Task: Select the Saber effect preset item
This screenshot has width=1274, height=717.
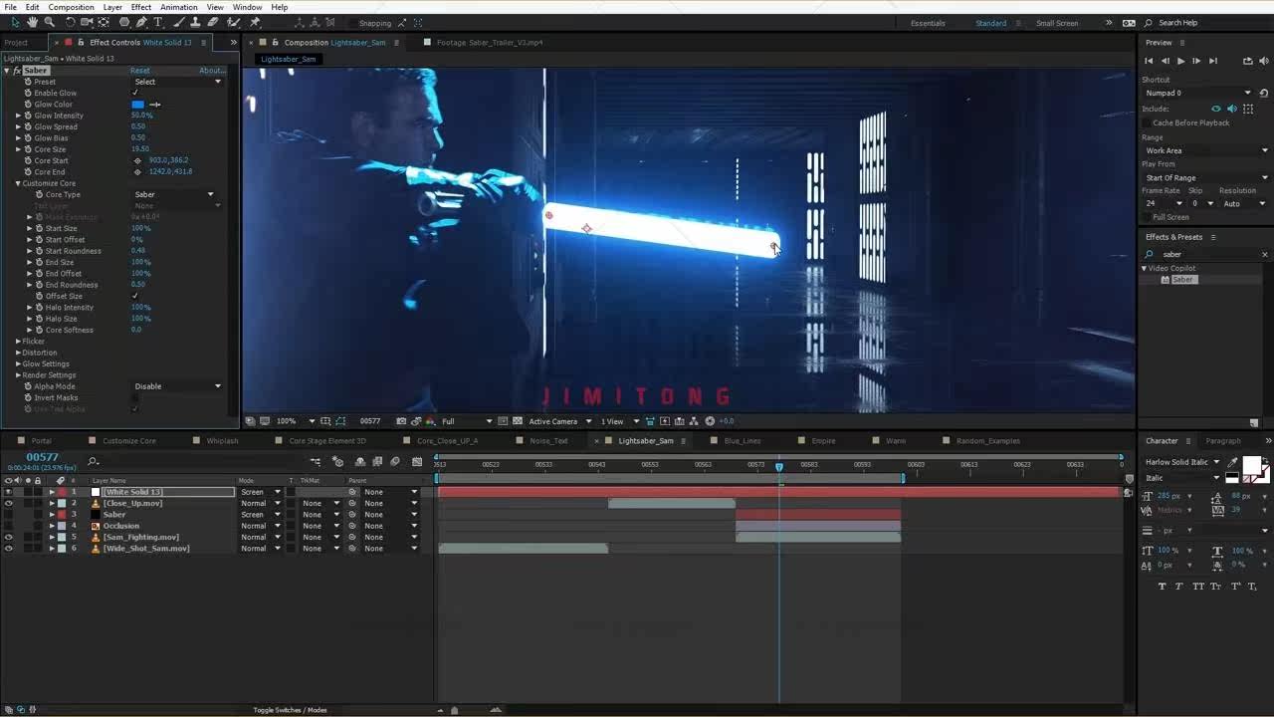Action: coord(1181,280)
